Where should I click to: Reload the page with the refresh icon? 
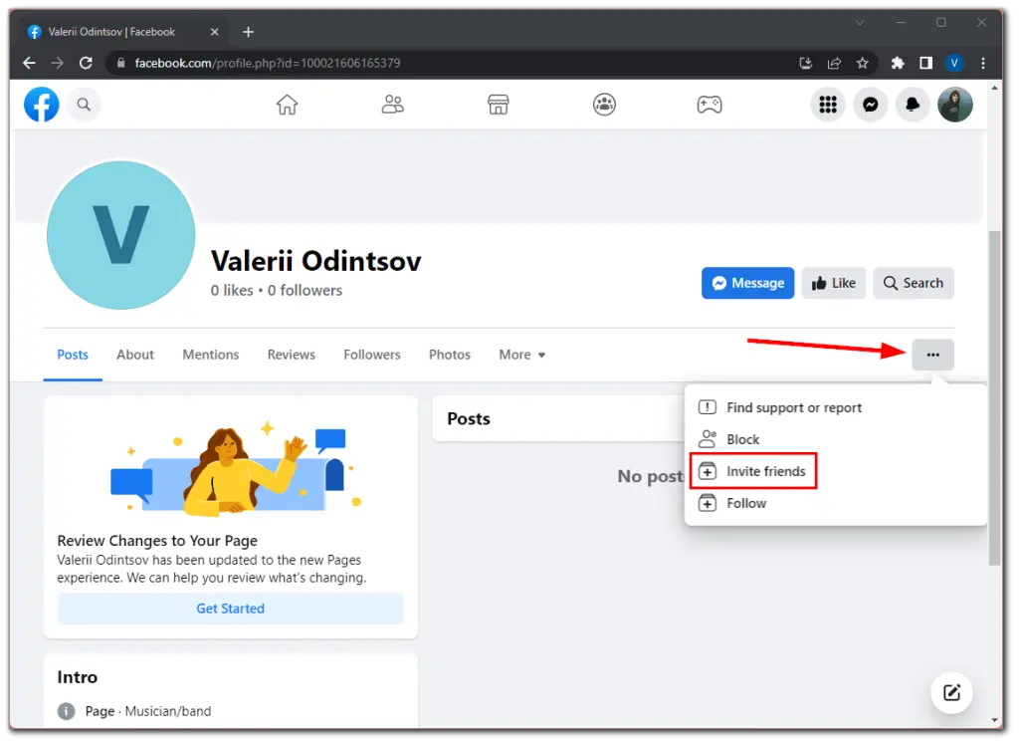pos(86,63)
